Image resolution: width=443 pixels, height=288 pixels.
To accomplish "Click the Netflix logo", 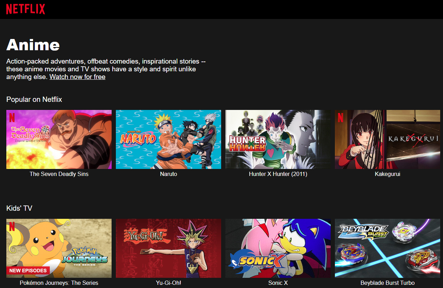I will pyautogui.click(x=26, y=9).
